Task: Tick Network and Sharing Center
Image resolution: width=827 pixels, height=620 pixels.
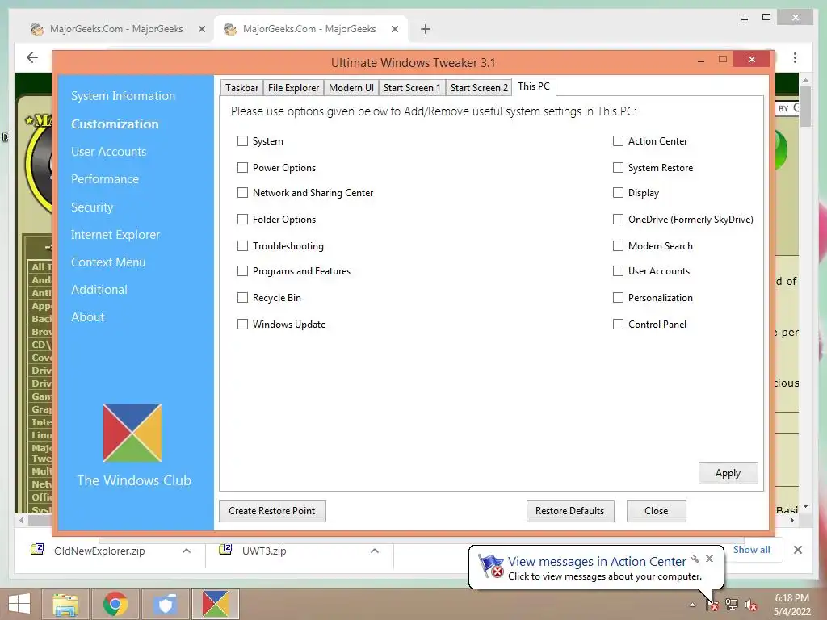Action: click(242, 192)
